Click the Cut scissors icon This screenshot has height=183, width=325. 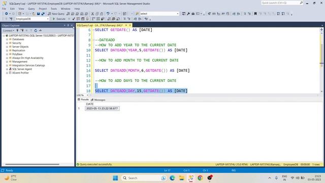92,14
